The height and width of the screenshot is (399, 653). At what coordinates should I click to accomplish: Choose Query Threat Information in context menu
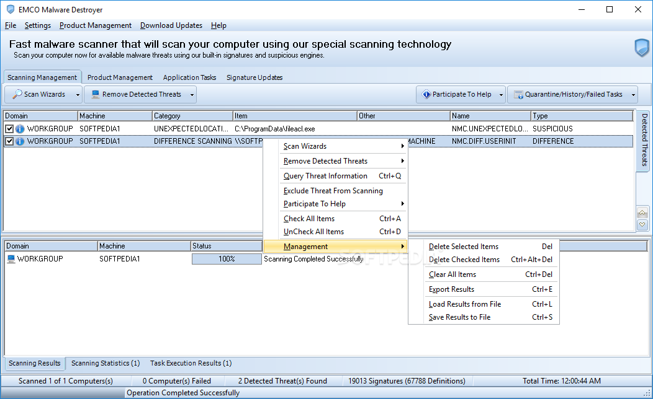335,176
